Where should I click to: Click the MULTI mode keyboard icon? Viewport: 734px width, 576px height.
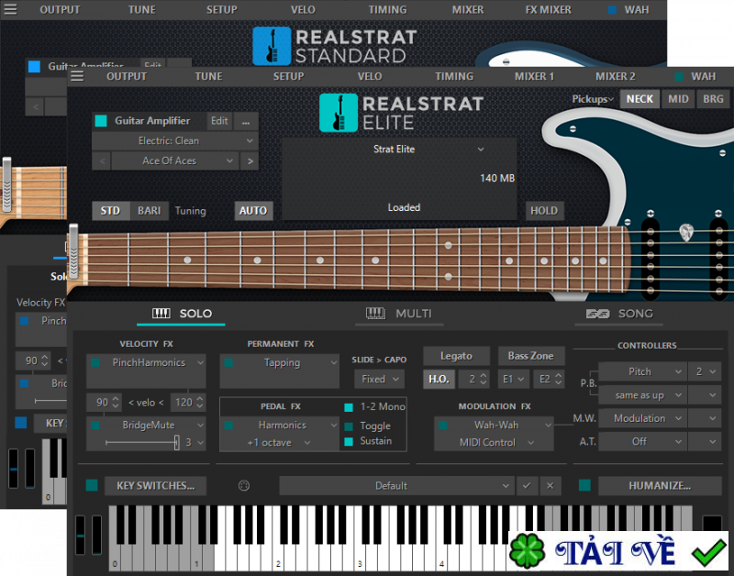(375, 313)
